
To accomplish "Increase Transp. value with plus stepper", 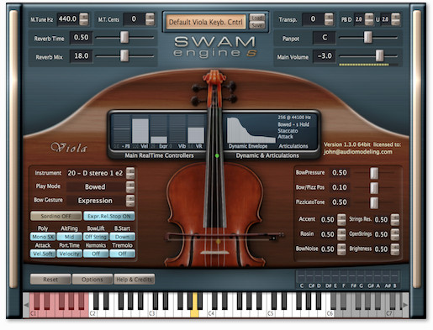I will (329, 17).
